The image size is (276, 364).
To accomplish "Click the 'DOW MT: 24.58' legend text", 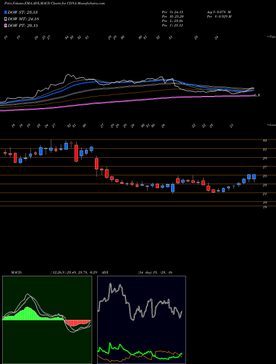I will click(23, 19).
